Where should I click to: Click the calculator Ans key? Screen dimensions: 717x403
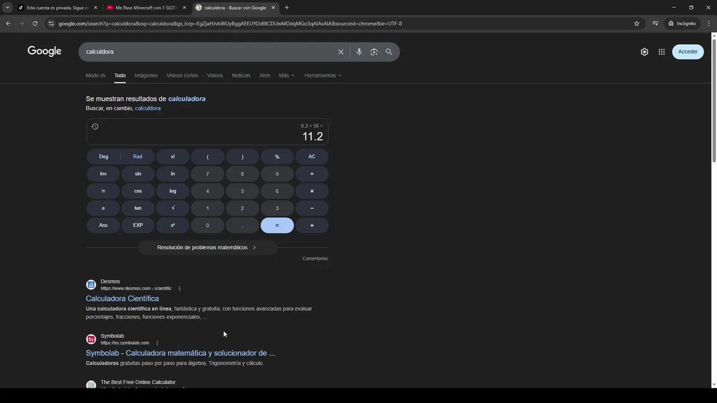(x=103, y=225)
